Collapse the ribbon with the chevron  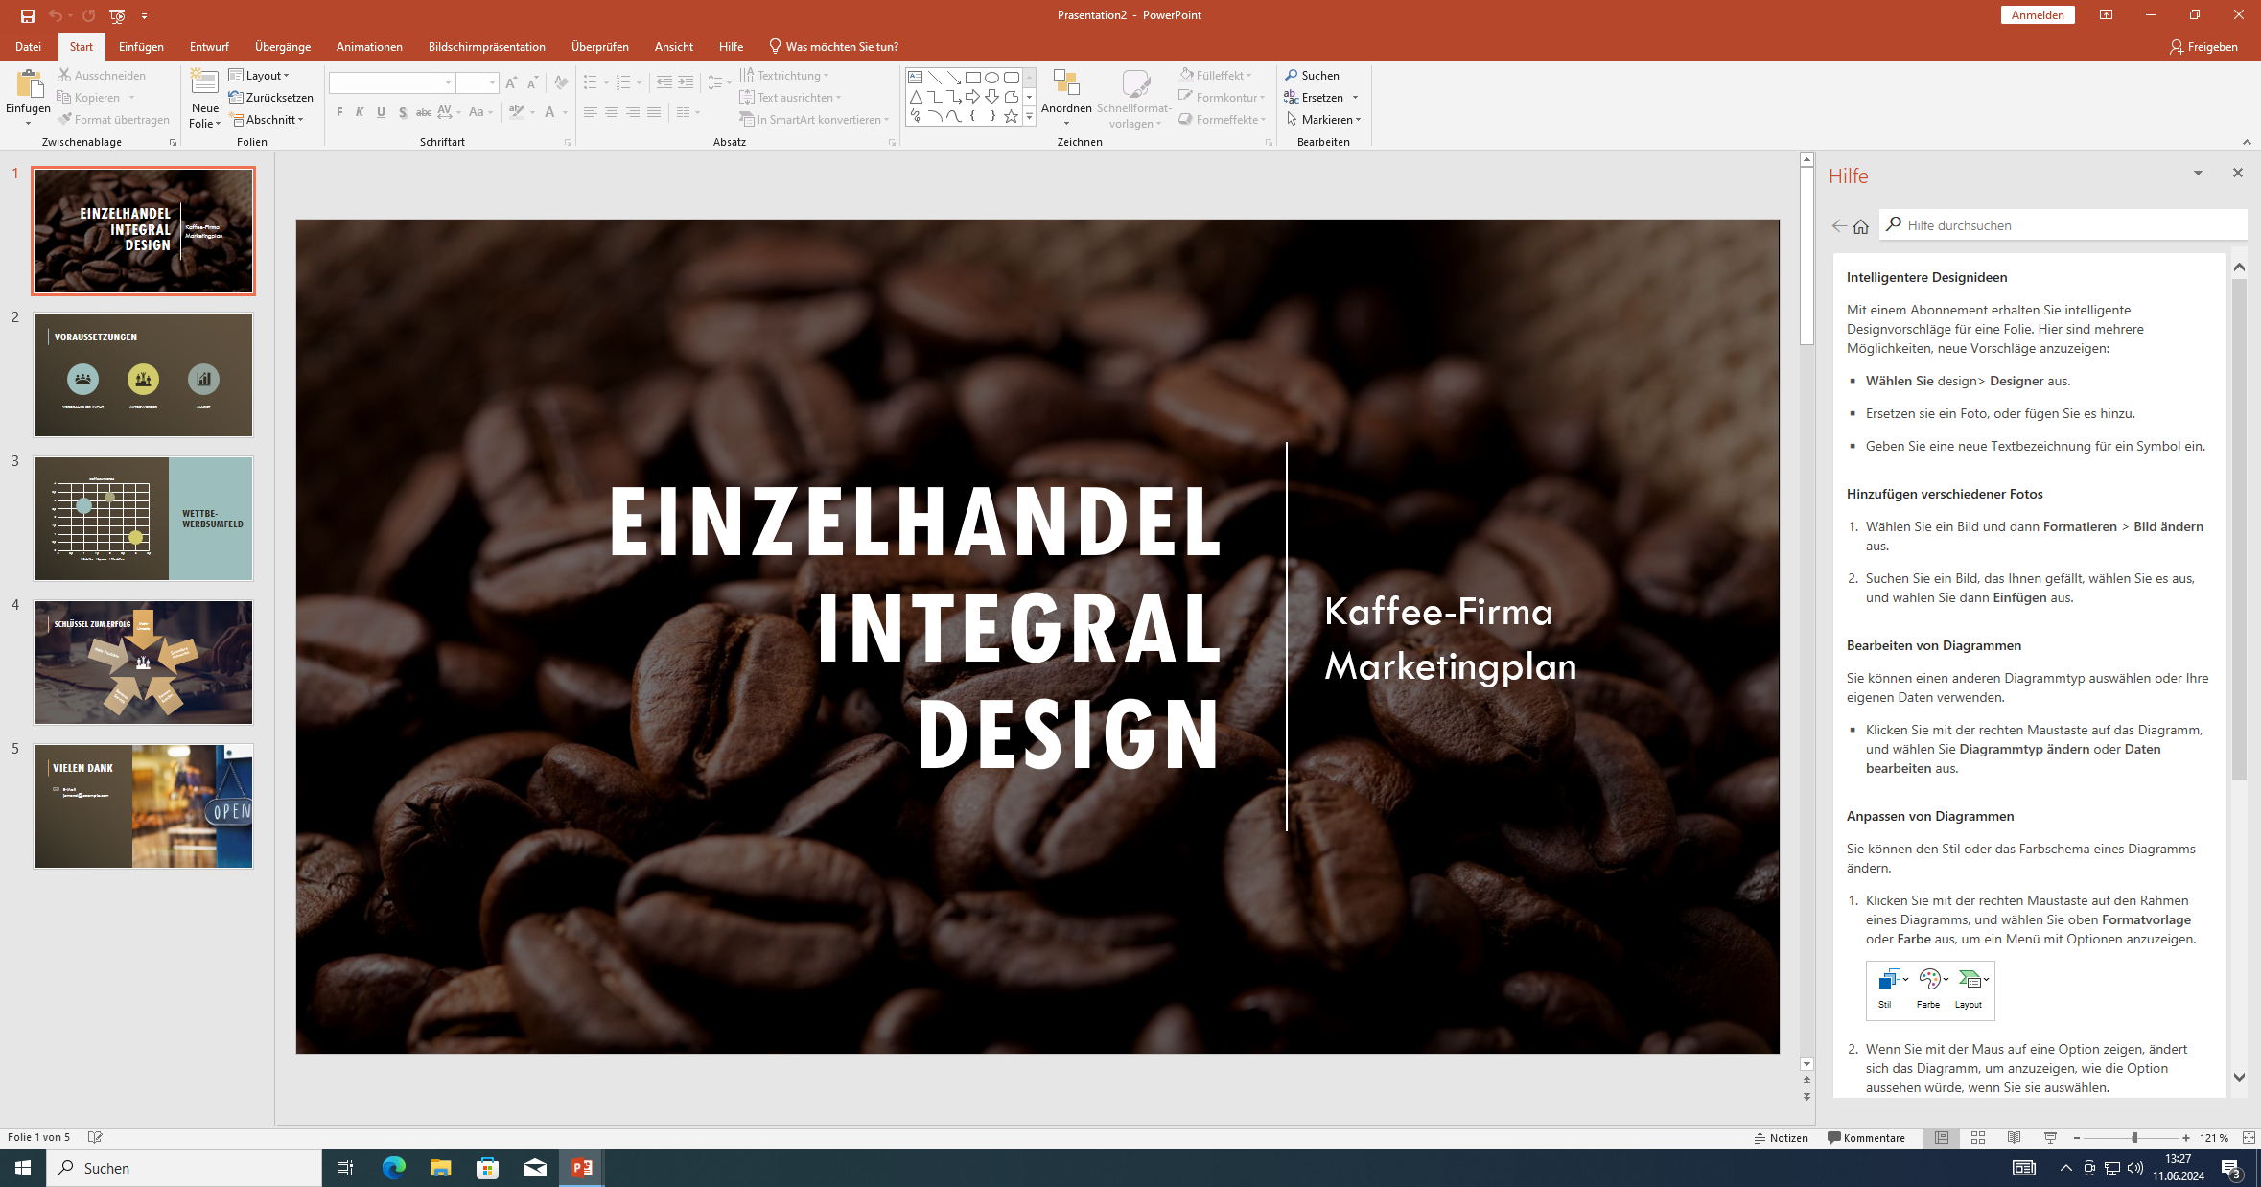tap(2247, 142)
